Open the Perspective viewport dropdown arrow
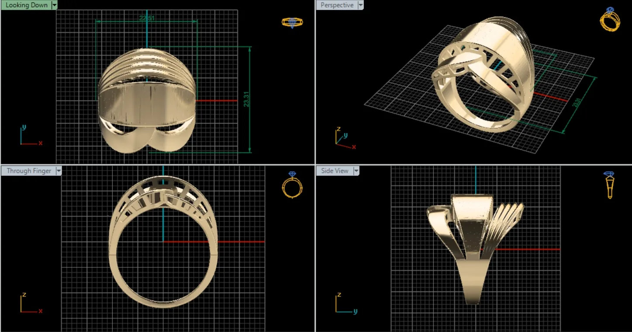632x332 pixels. [x=360, y=5]
